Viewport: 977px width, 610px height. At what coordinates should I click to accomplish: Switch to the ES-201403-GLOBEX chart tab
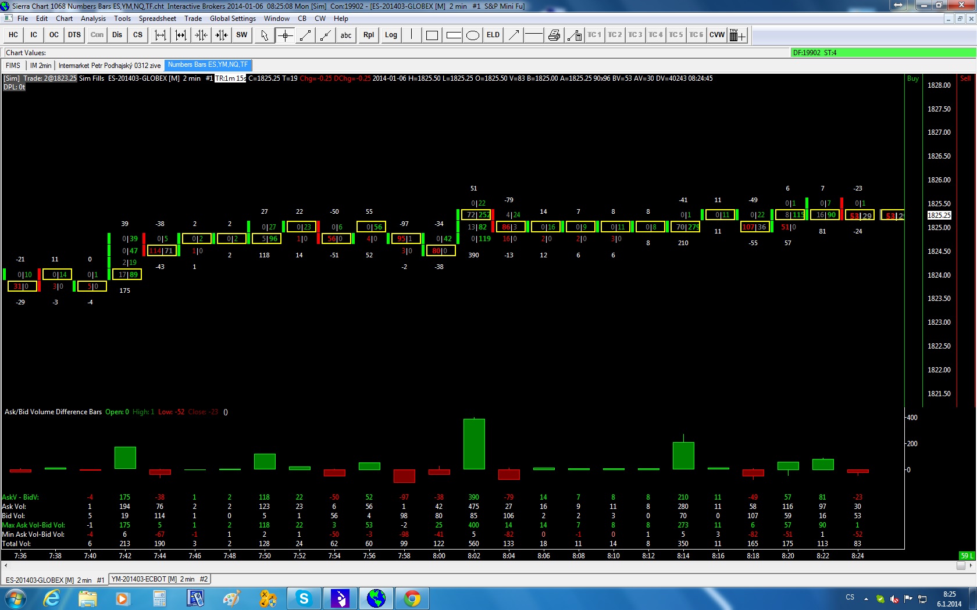coord(55,580)
